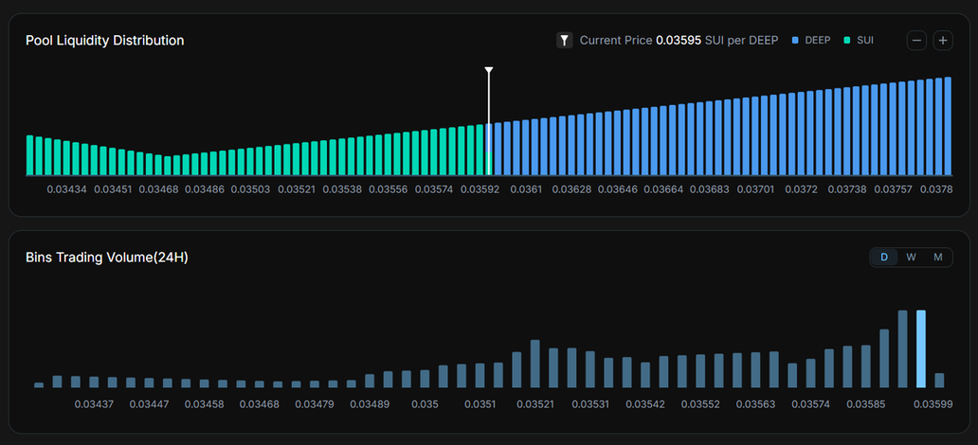Click the current price marker icon
Viewport: 978px width, 445px height.
click(564, 41)
